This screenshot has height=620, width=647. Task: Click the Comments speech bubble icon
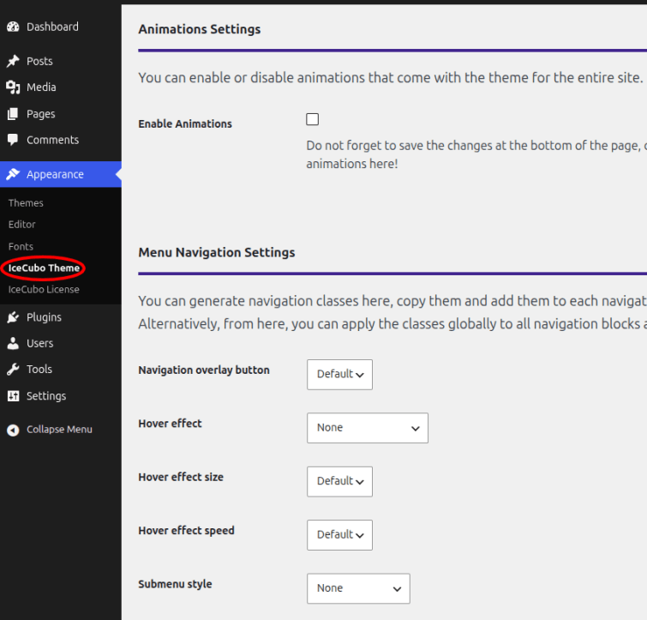(x=13, y=140)
